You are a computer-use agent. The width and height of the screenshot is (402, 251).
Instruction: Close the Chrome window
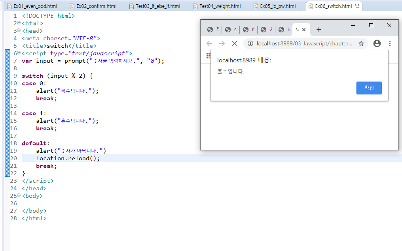point(389,25)
